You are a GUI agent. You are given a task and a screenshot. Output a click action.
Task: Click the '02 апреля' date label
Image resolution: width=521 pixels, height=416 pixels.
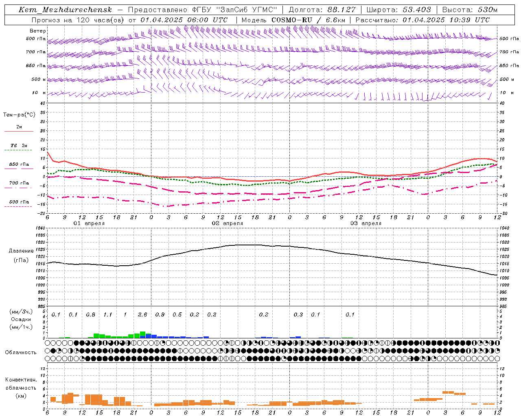pos(227,223)
